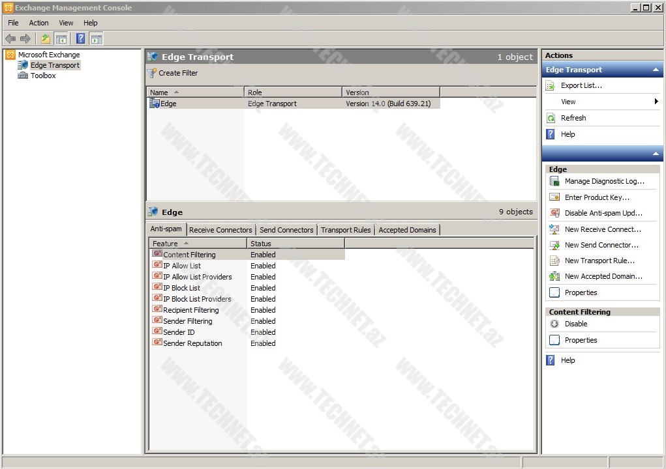This screenshot has height=469, width=666.
Task: Start New Receive Connector wizard
Action: [x=603, y=229]
